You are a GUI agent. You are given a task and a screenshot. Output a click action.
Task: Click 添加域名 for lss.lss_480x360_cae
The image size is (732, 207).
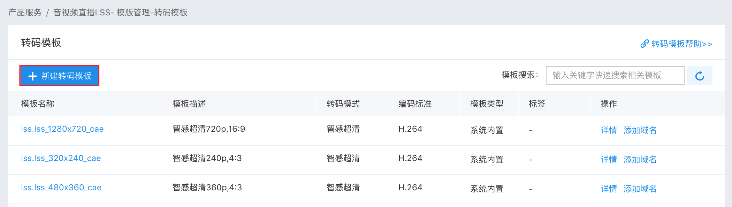(640, 189)
